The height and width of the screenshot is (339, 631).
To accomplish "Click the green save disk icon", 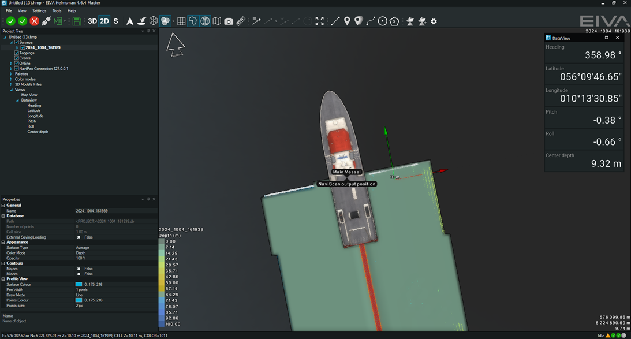I will pos(76,21).
